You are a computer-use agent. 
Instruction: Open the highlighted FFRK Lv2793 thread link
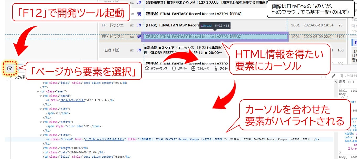[194, 37]
